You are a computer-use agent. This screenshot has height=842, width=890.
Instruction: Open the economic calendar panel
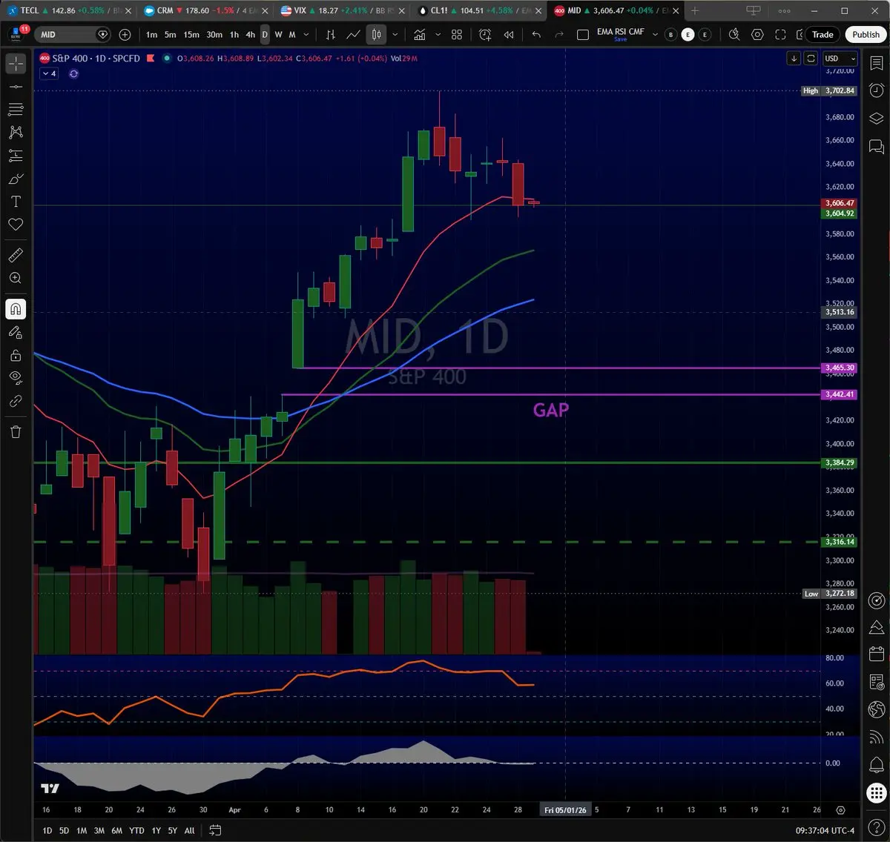[876, 654]
